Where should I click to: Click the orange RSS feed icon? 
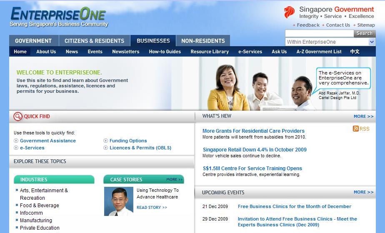(x=355, y=129)
